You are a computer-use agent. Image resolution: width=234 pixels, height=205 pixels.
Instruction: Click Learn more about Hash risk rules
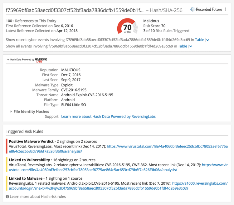(x=38, y=197)
